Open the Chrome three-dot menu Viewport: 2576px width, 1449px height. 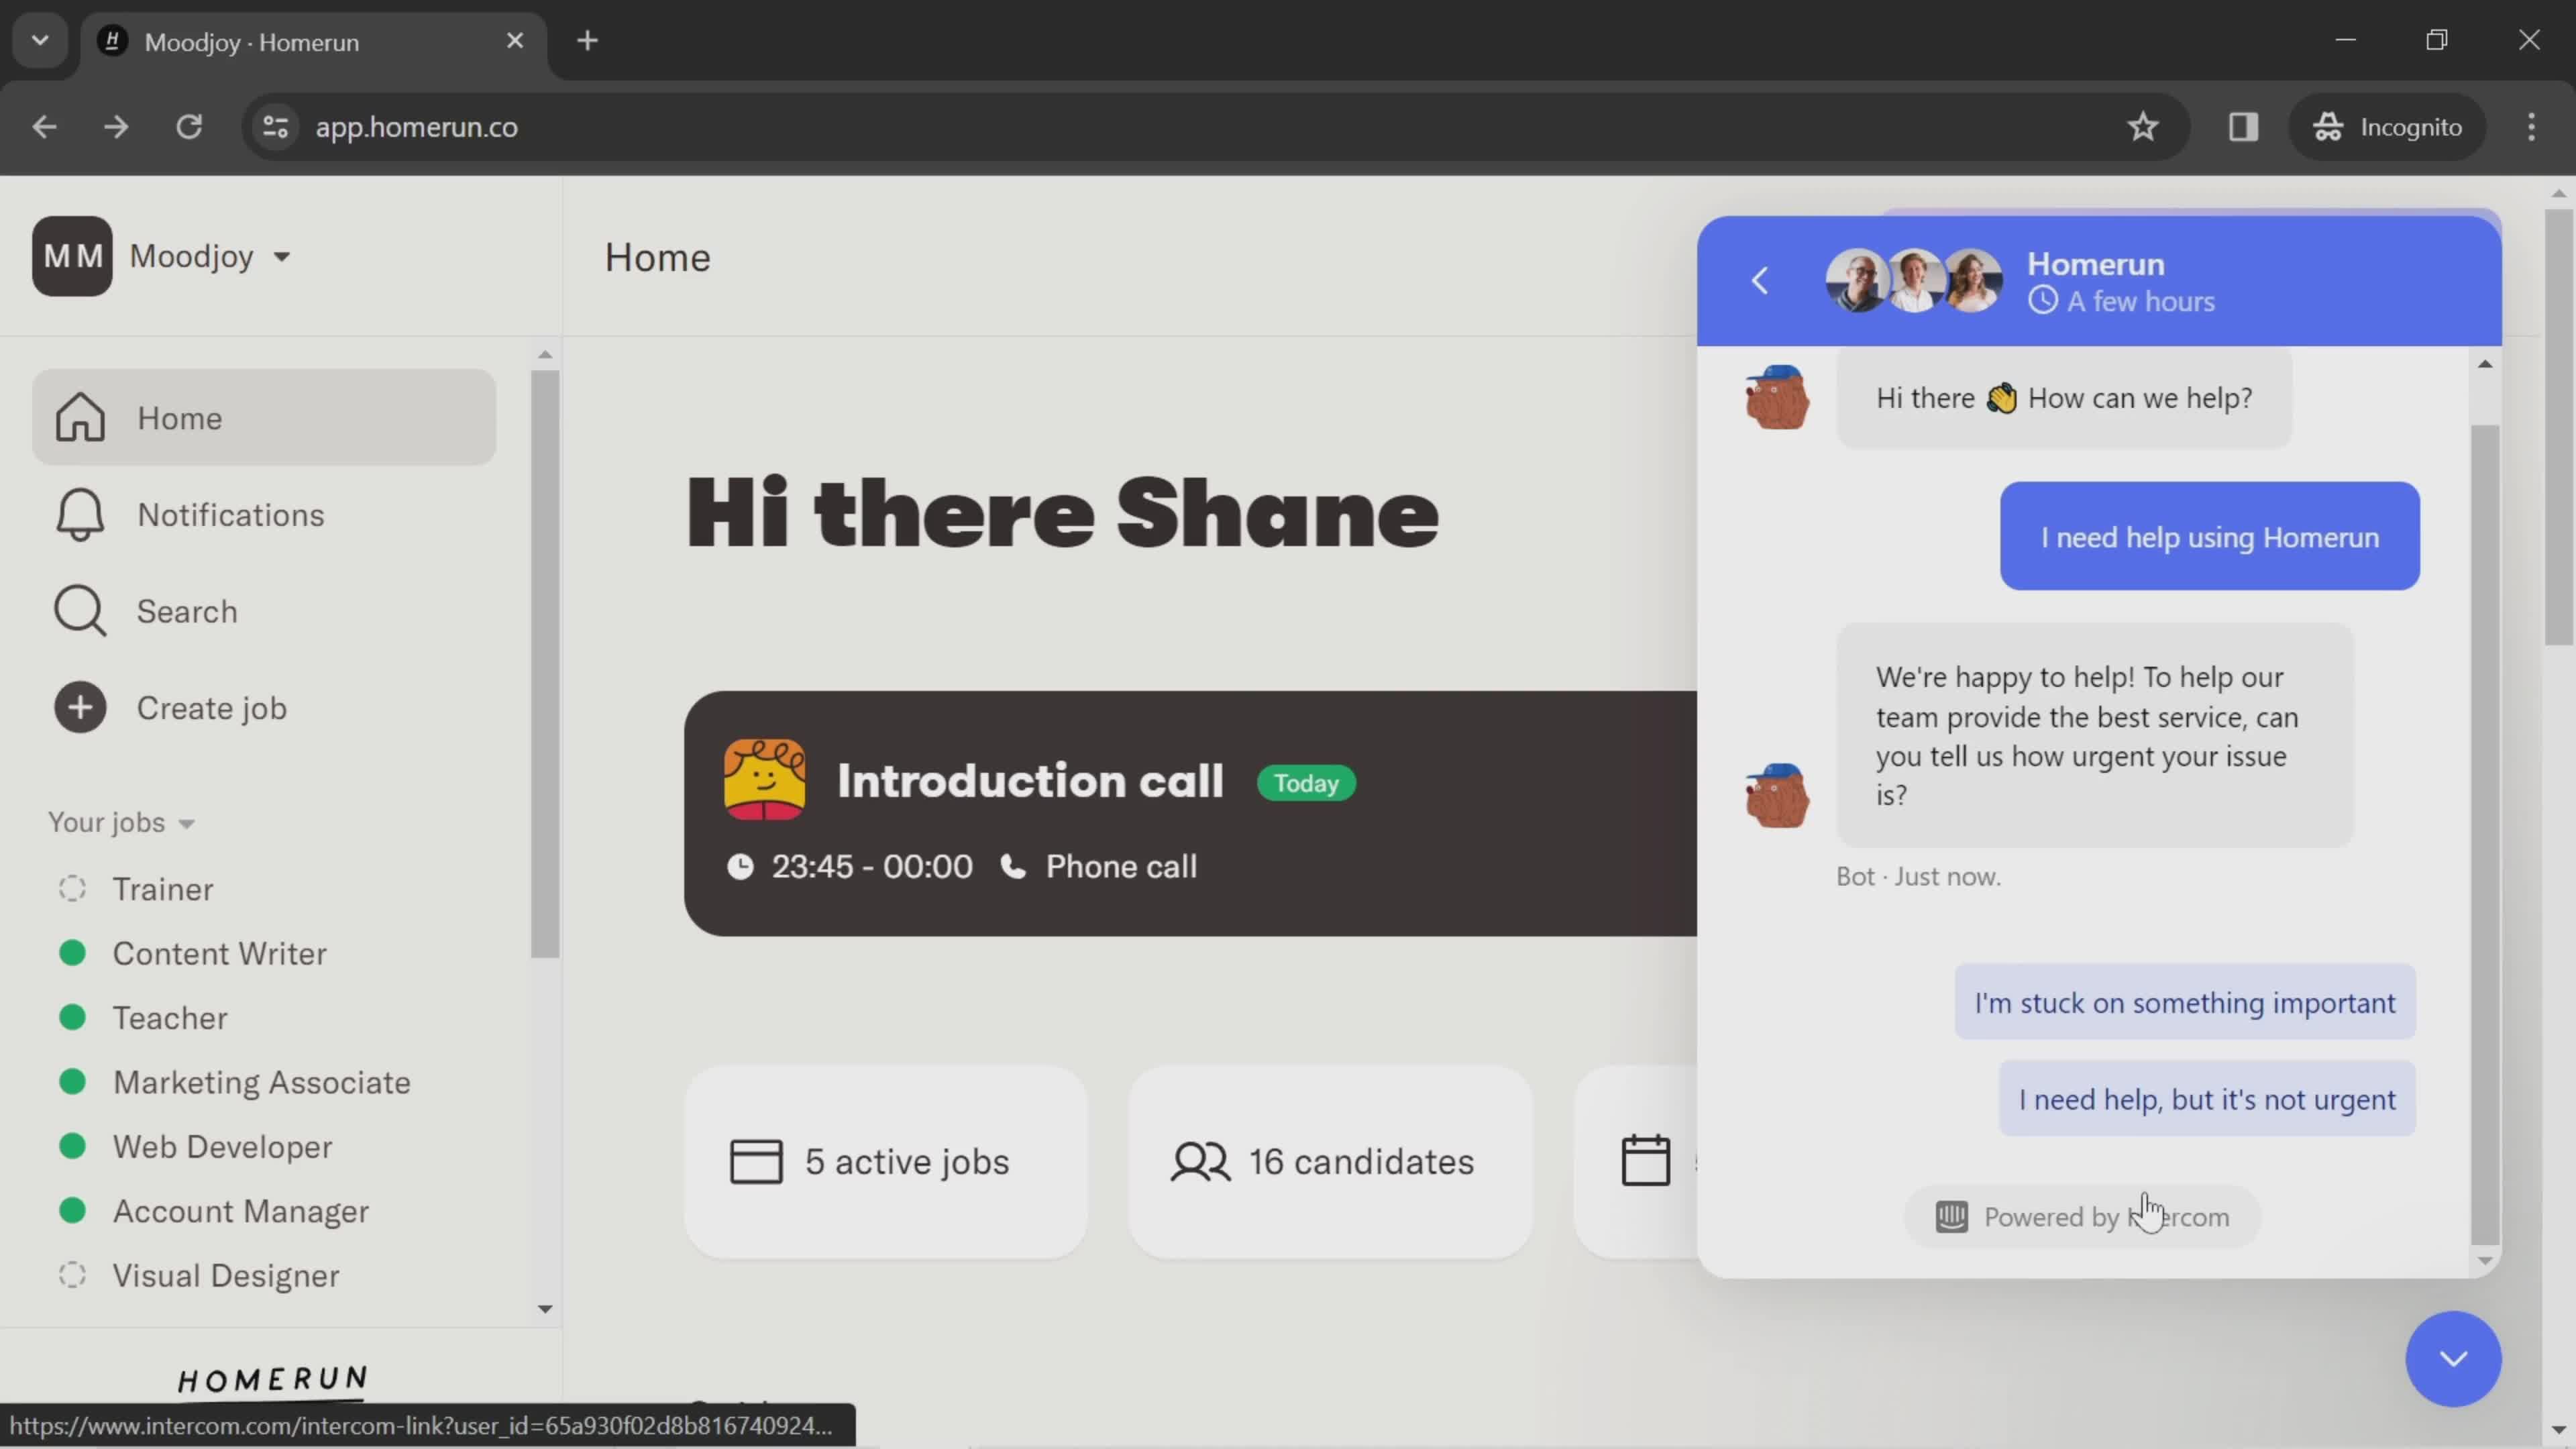[2531, 127]
